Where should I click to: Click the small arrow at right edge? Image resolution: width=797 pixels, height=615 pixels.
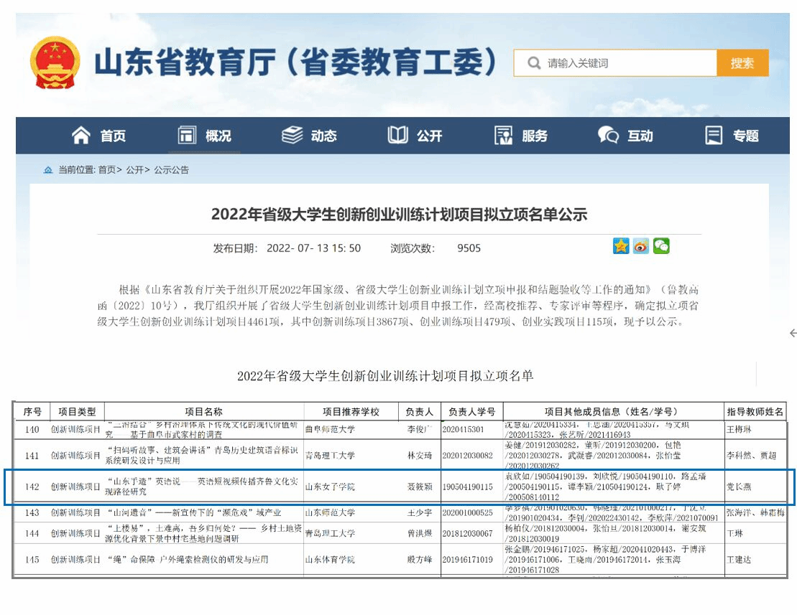[793, 333]
